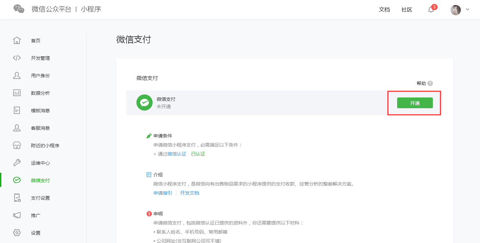
Task: Click the profile avatar thumbnail
Action: pos(455,10)
